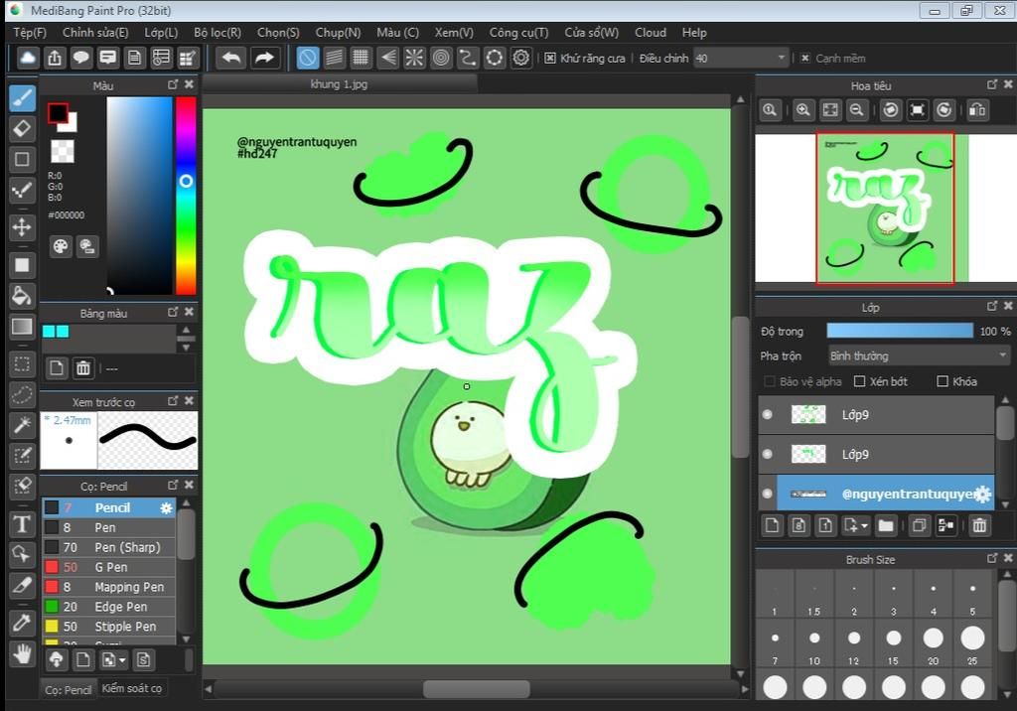Select the Bucket fill tool
Viewport: 1017px width, 711px height.
tap(22, 296)
